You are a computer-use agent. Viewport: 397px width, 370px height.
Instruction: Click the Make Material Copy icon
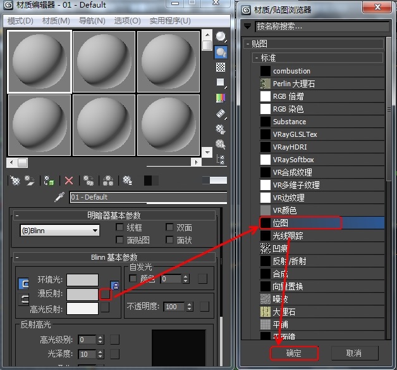[89, 181]
